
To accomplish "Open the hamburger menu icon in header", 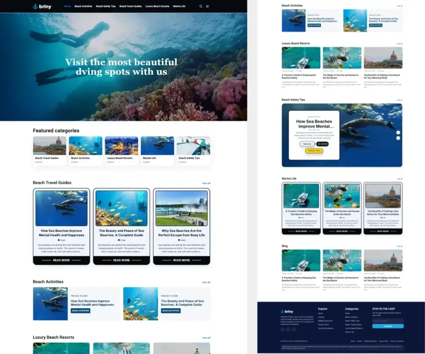I will (x=208, y=7).
